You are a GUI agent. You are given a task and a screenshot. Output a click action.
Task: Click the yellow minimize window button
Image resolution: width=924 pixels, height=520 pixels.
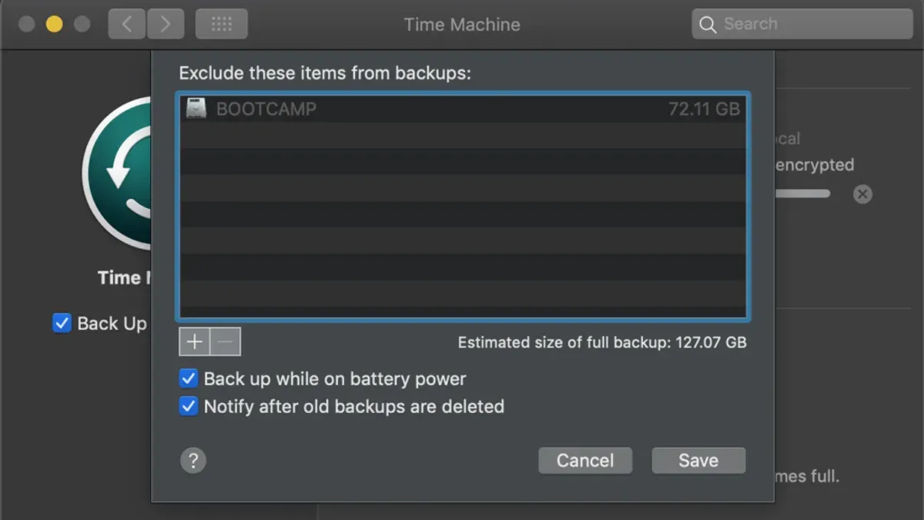pyautogui.click(x=54, y=24)
